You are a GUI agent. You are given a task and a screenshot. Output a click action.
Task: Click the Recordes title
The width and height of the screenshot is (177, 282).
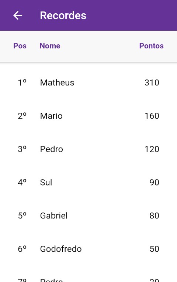pyautogui.click(x=63, y=16)
